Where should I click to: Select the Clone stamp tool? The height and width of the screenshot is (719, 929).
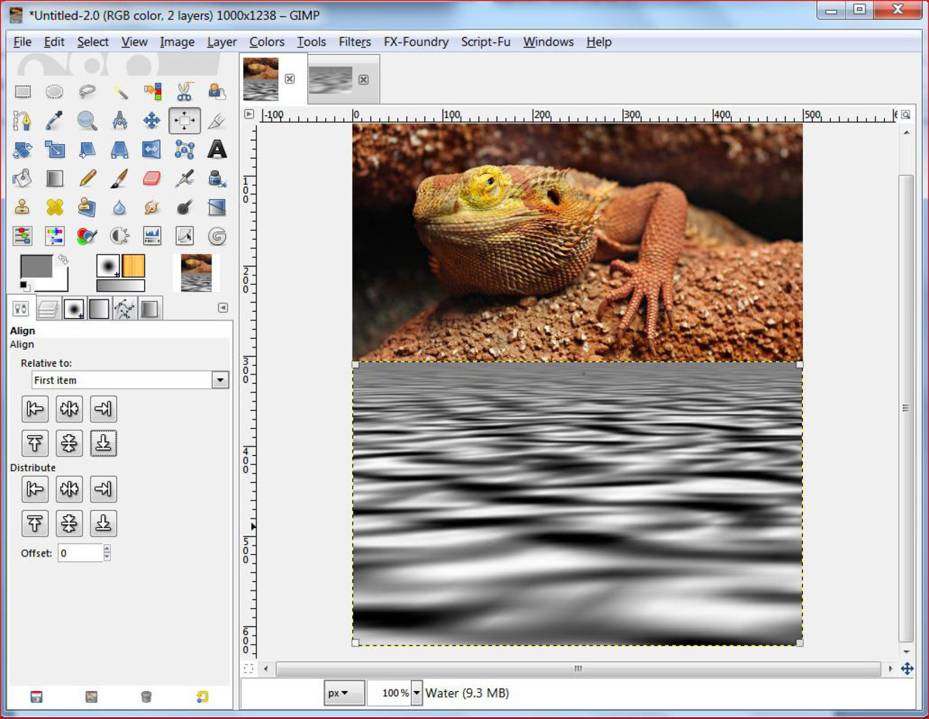tap(22, 207)
